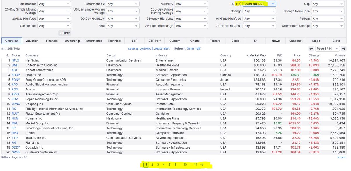Switch to the Snapshot tab
Screen dimensions: 351x171
click(x=296, y=41)
